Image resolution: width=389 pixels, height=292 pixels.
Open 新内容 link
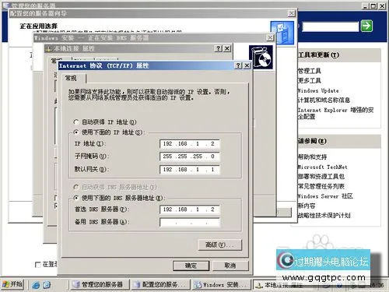coord(307,206)
